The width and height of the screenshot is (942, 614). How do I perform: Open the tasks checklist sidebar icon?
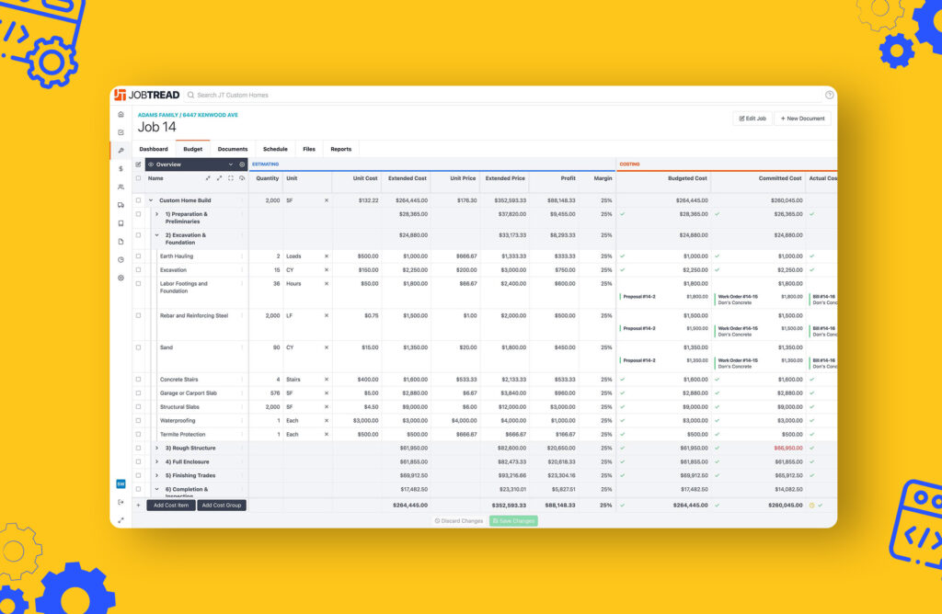pos(121,132)
